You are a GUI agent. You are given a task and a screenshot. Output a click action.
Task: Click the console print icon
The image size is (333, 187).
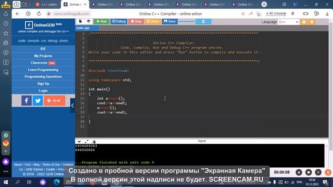pos(94,141)
